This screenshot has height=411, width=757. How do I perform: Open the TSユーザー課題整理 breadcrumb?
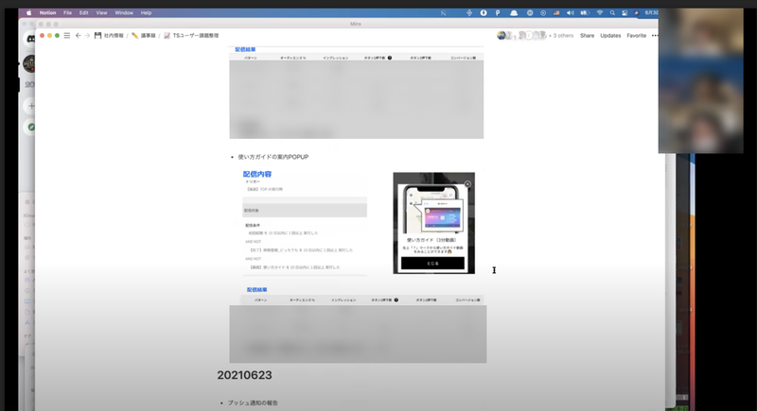[191, 36]
